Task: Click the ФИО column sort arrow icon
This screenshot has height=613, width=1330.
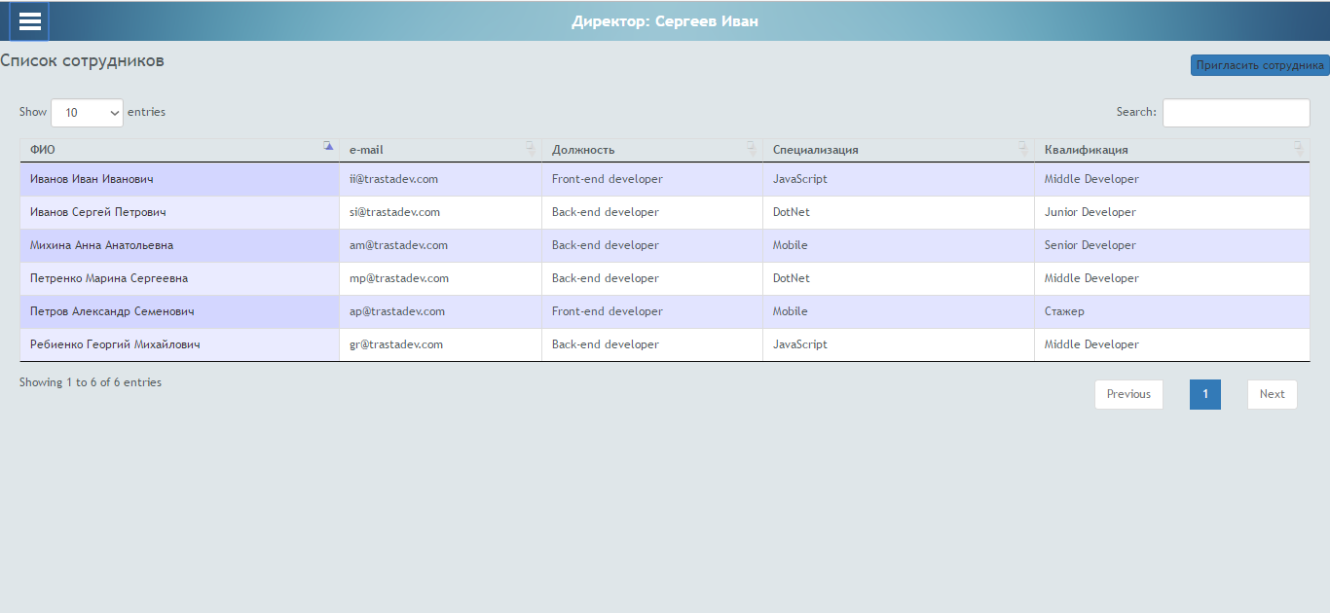Action: (x=328, y=146)
